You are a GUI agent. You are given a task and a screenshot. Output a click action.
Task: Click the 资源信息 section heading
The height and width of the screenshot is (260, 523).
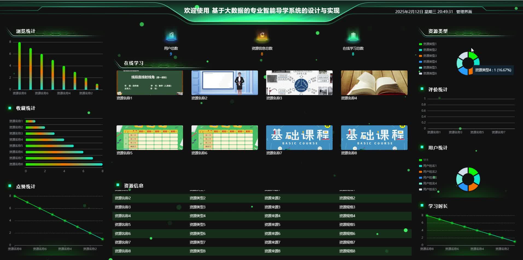tap(134, 186)
